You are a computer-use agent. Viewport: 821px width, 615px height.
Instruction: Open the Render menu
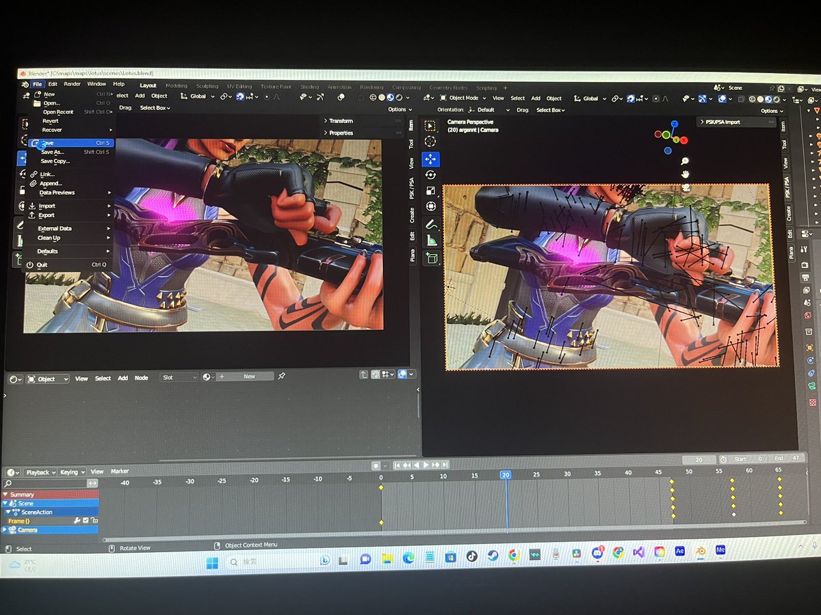tap(73, 84)
